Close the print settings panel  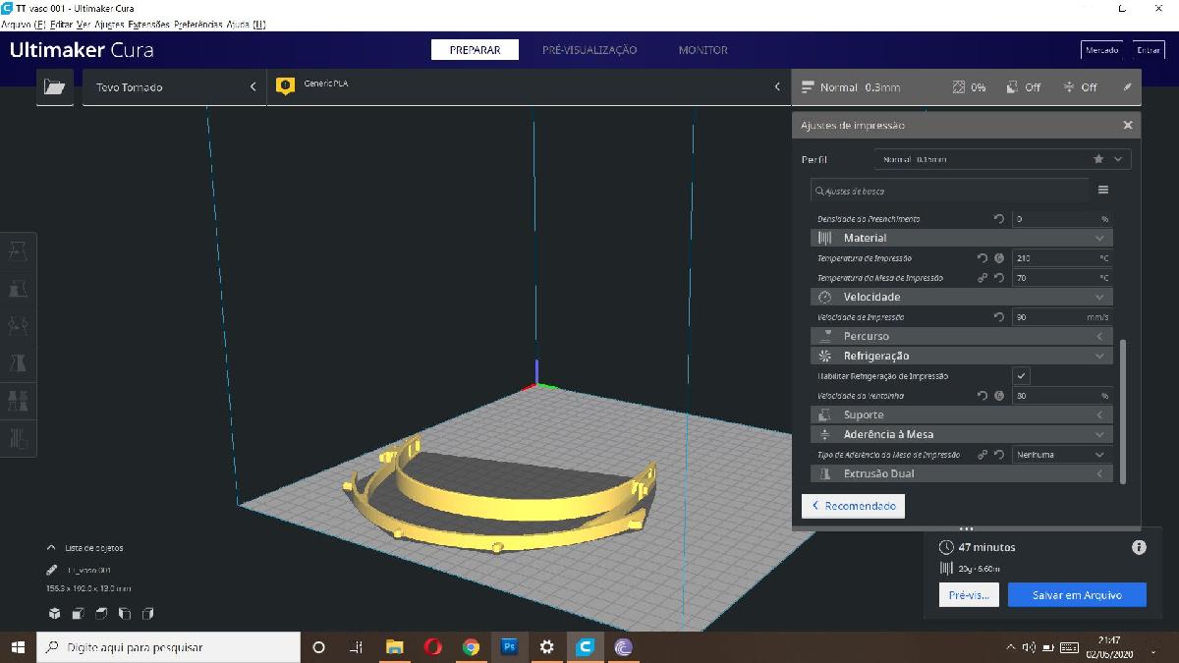tap(1127, 126)
